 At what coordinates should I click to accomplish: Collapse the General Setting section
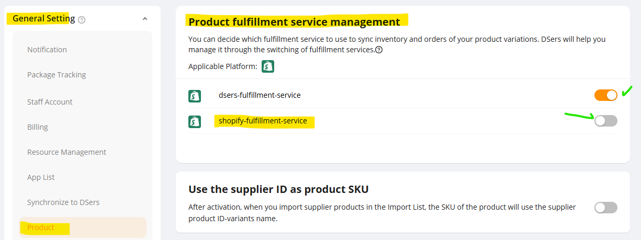(x=145, y=19)
